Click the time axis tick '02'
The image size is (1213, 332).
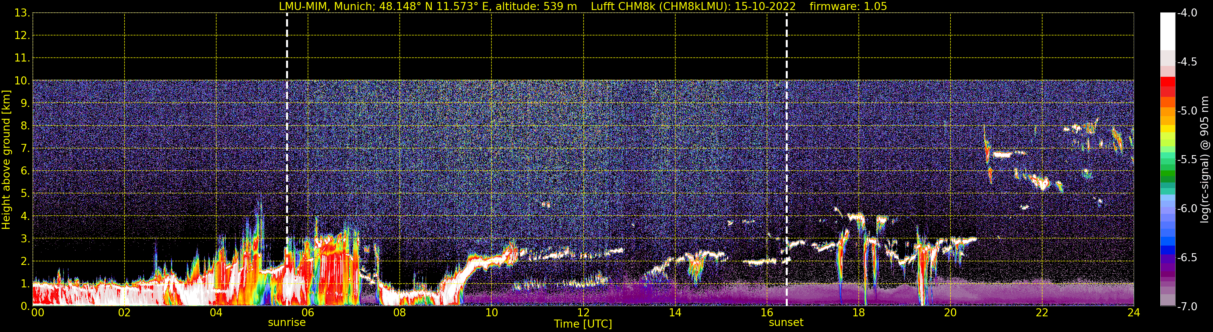[x=124, y=313]
